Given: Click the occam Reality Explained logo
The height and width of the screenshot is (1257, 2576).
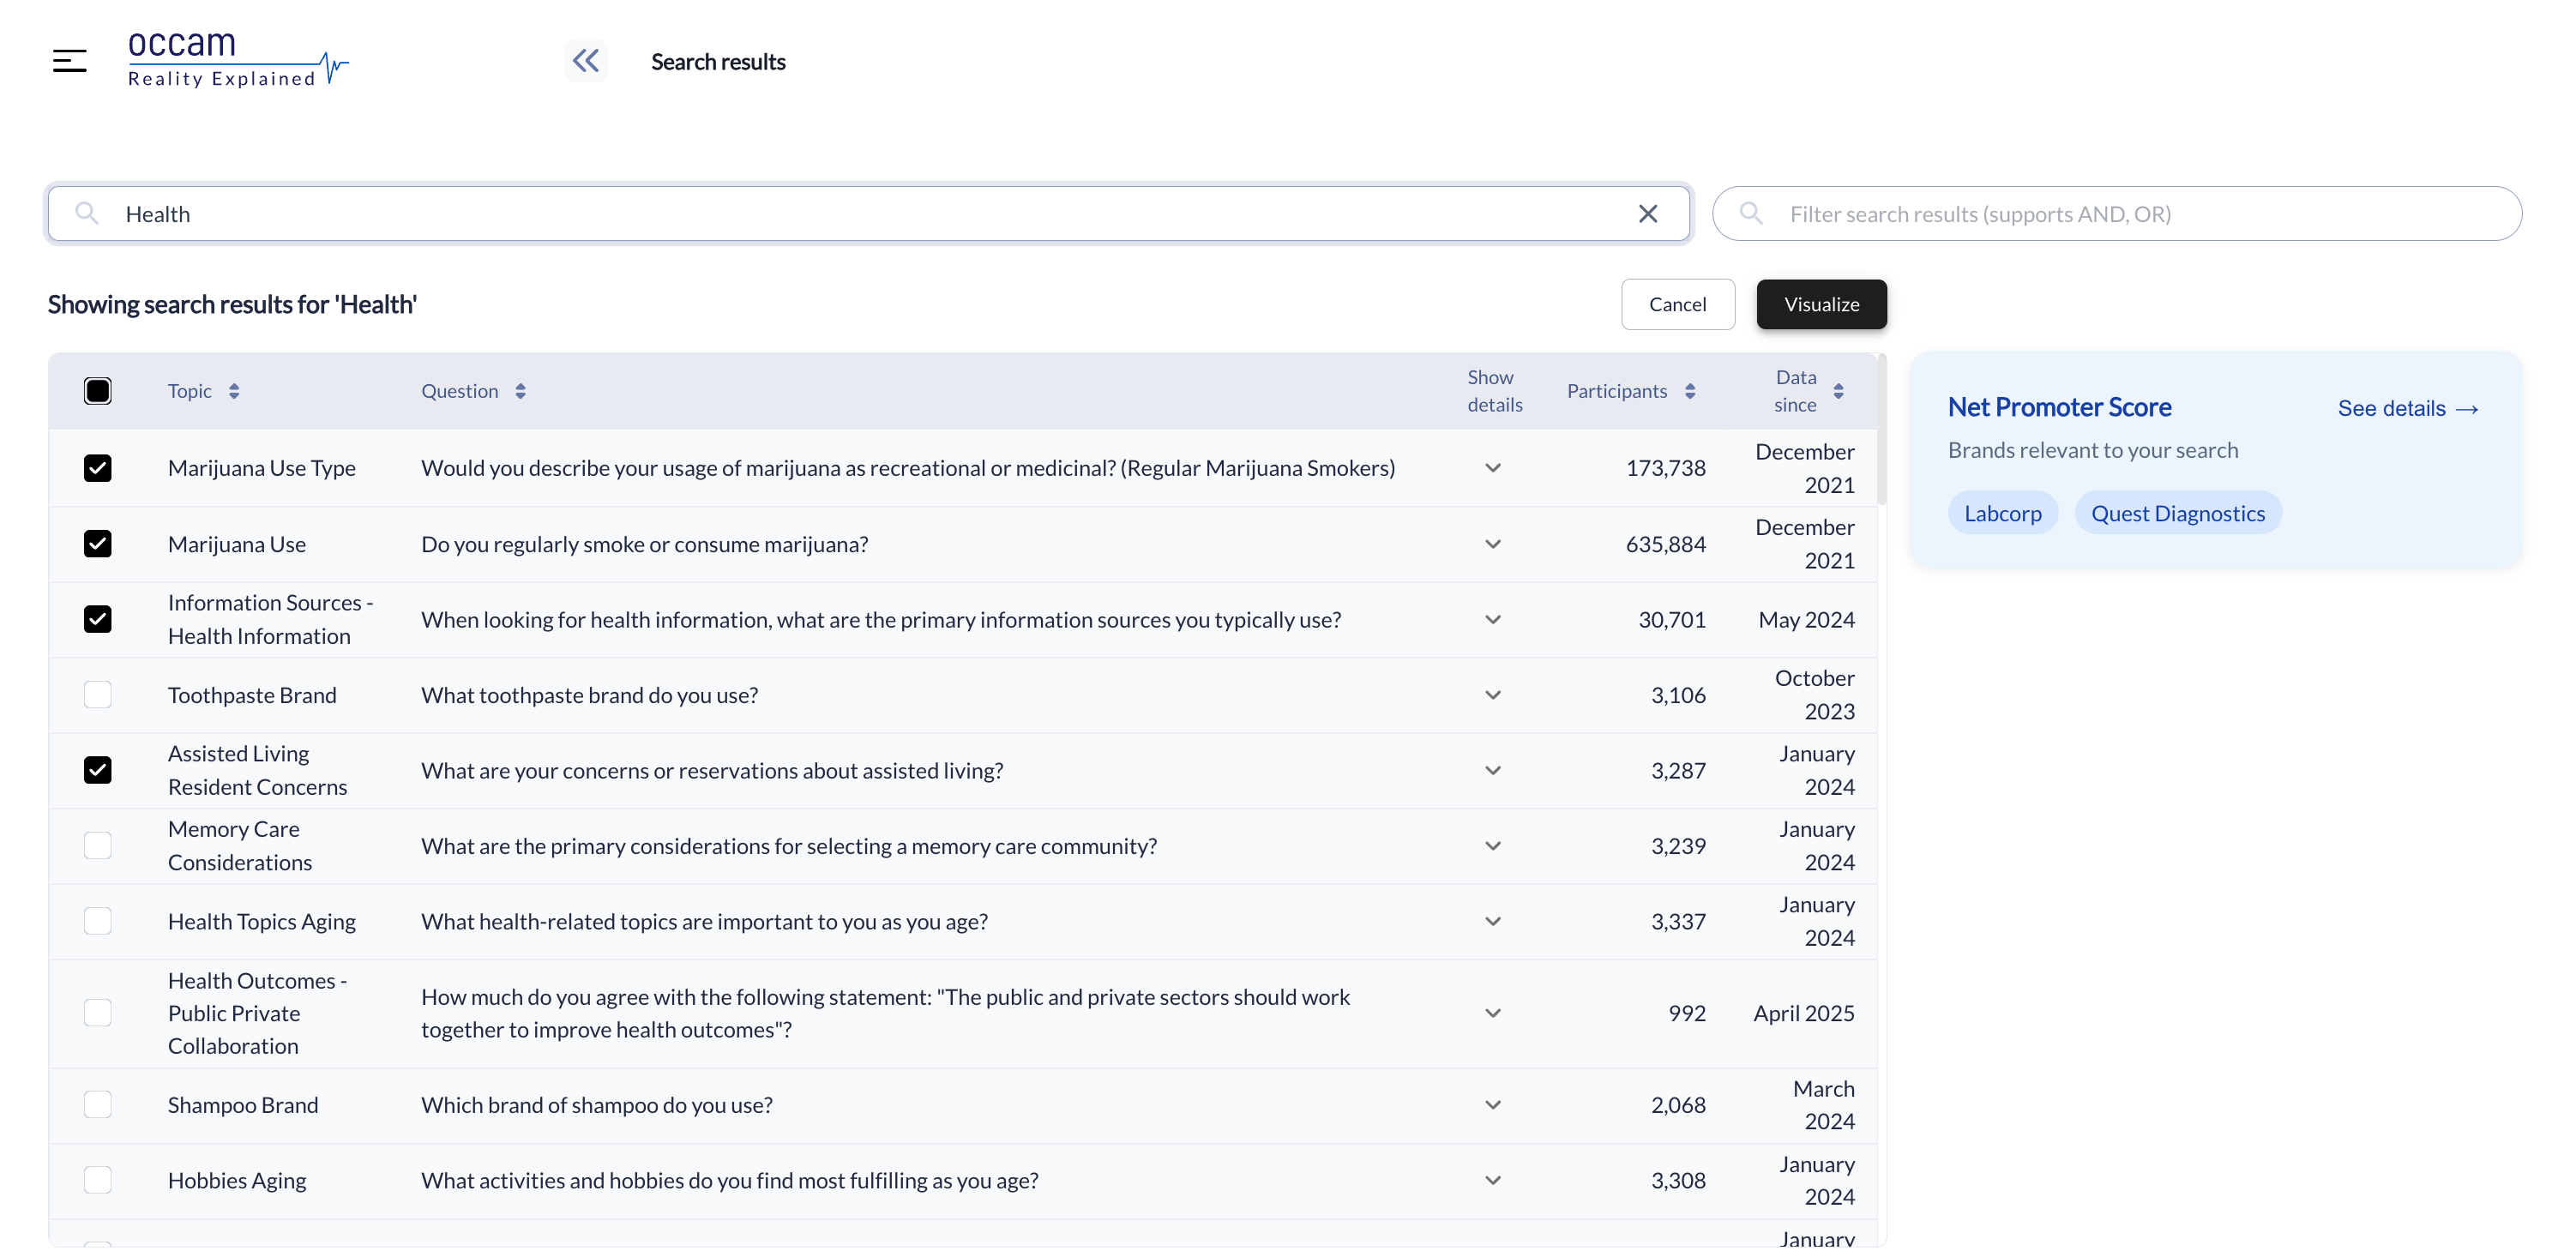Looking at the screenshot, I should pyautogui.click(x=237, y=60).
